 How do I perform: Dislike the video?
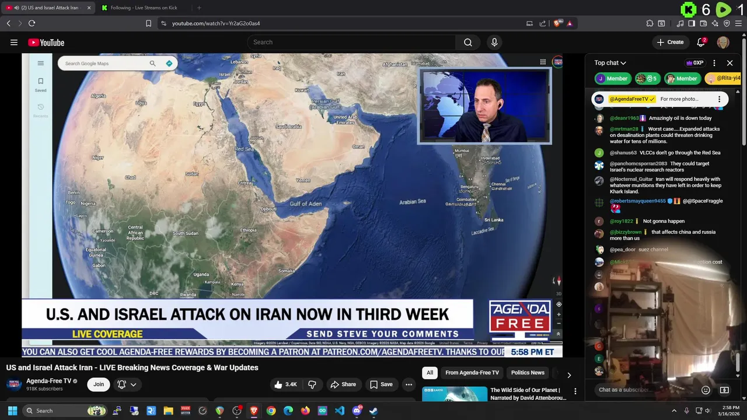[312, 384]
